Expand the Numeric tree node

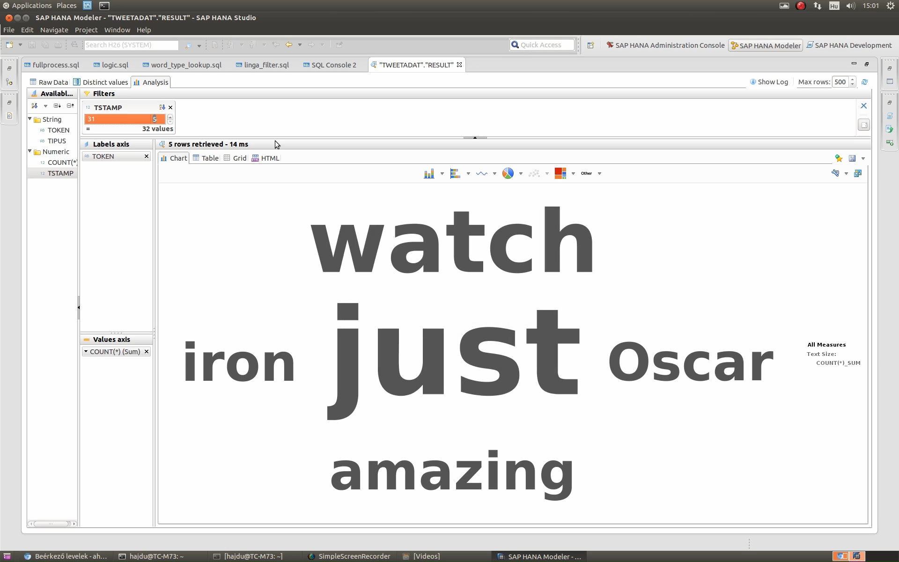[30, 152]
